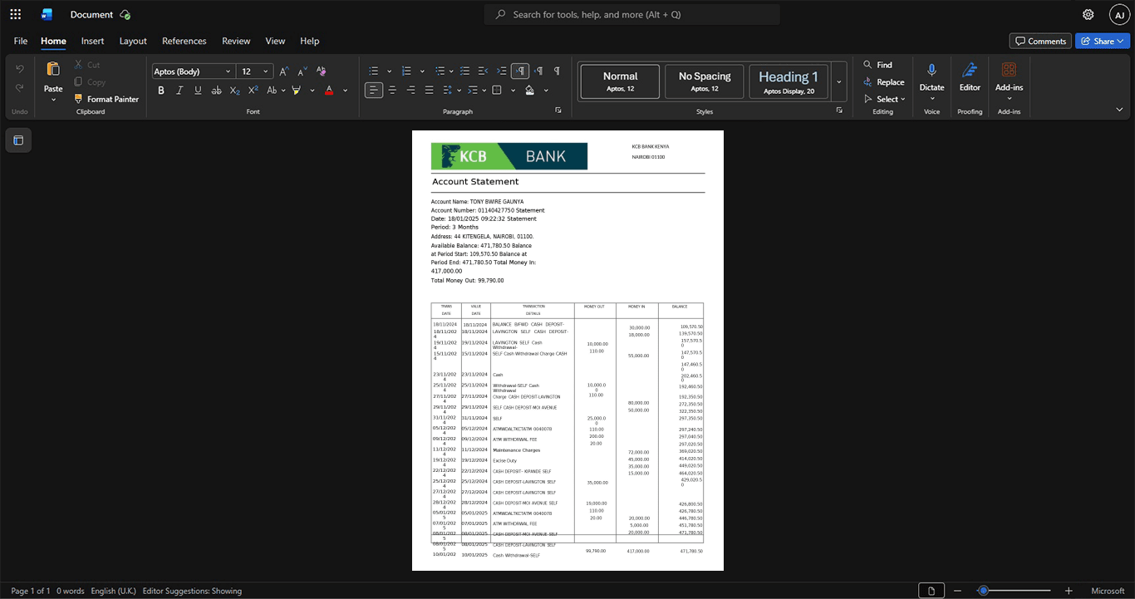Open the Share dropdown
Screen dimensions: 1135x599
click(1103, 41)
